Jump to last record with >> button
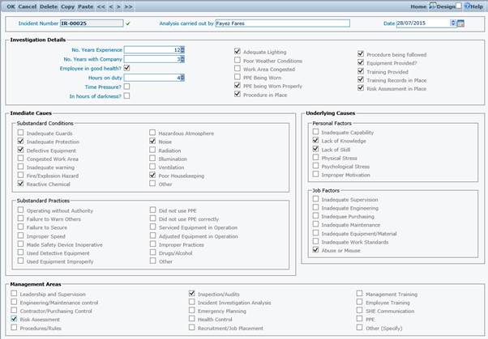This screenshot has width=488, height=339. (x=128, y=6)
